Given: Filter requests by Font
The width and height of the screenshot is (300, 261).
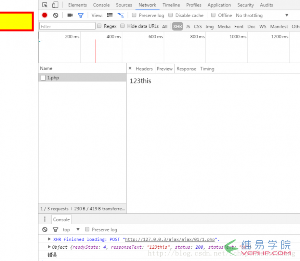Looking at the screenshot, I should pyautogui.click(x=239, y=26).
